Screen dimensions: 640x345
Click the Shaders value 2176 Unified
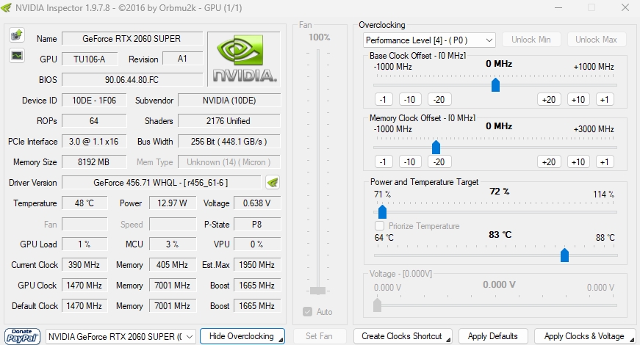tap(229, 121)
